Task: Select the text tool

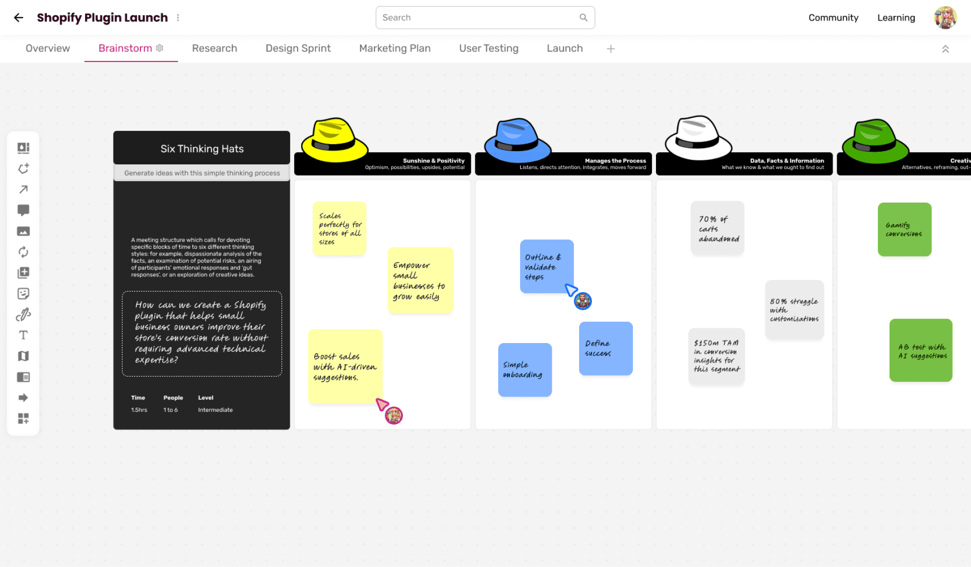Action: click(x=23, y=335)
